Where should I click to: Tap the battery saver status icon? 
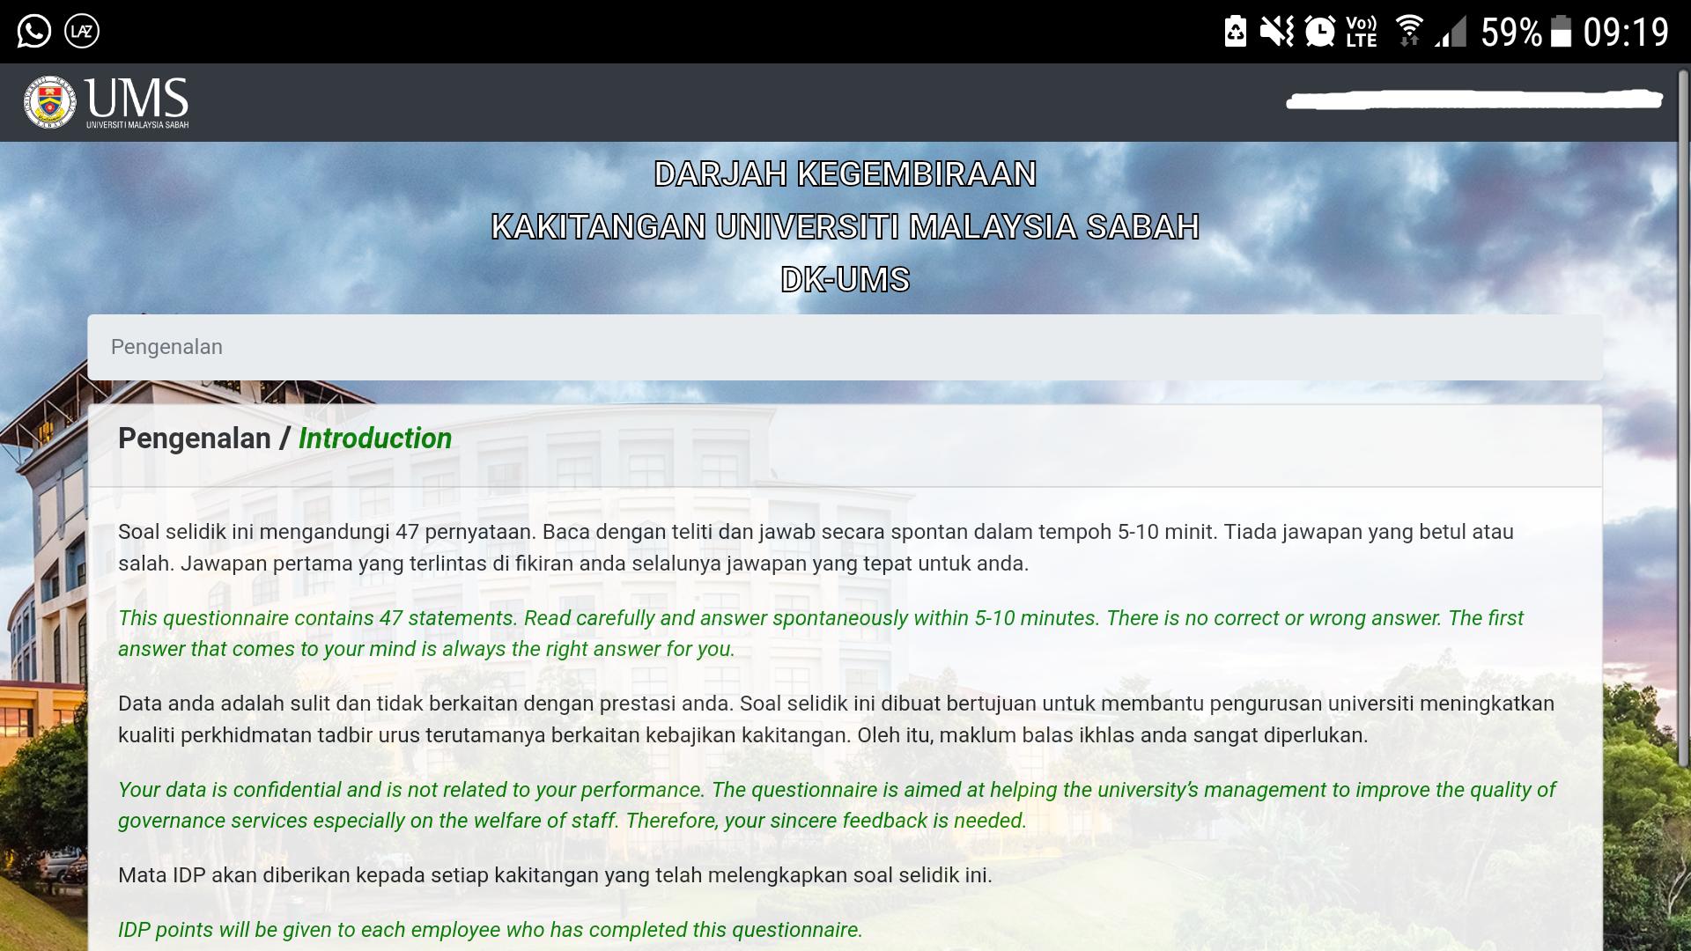tap(1235, 32)
